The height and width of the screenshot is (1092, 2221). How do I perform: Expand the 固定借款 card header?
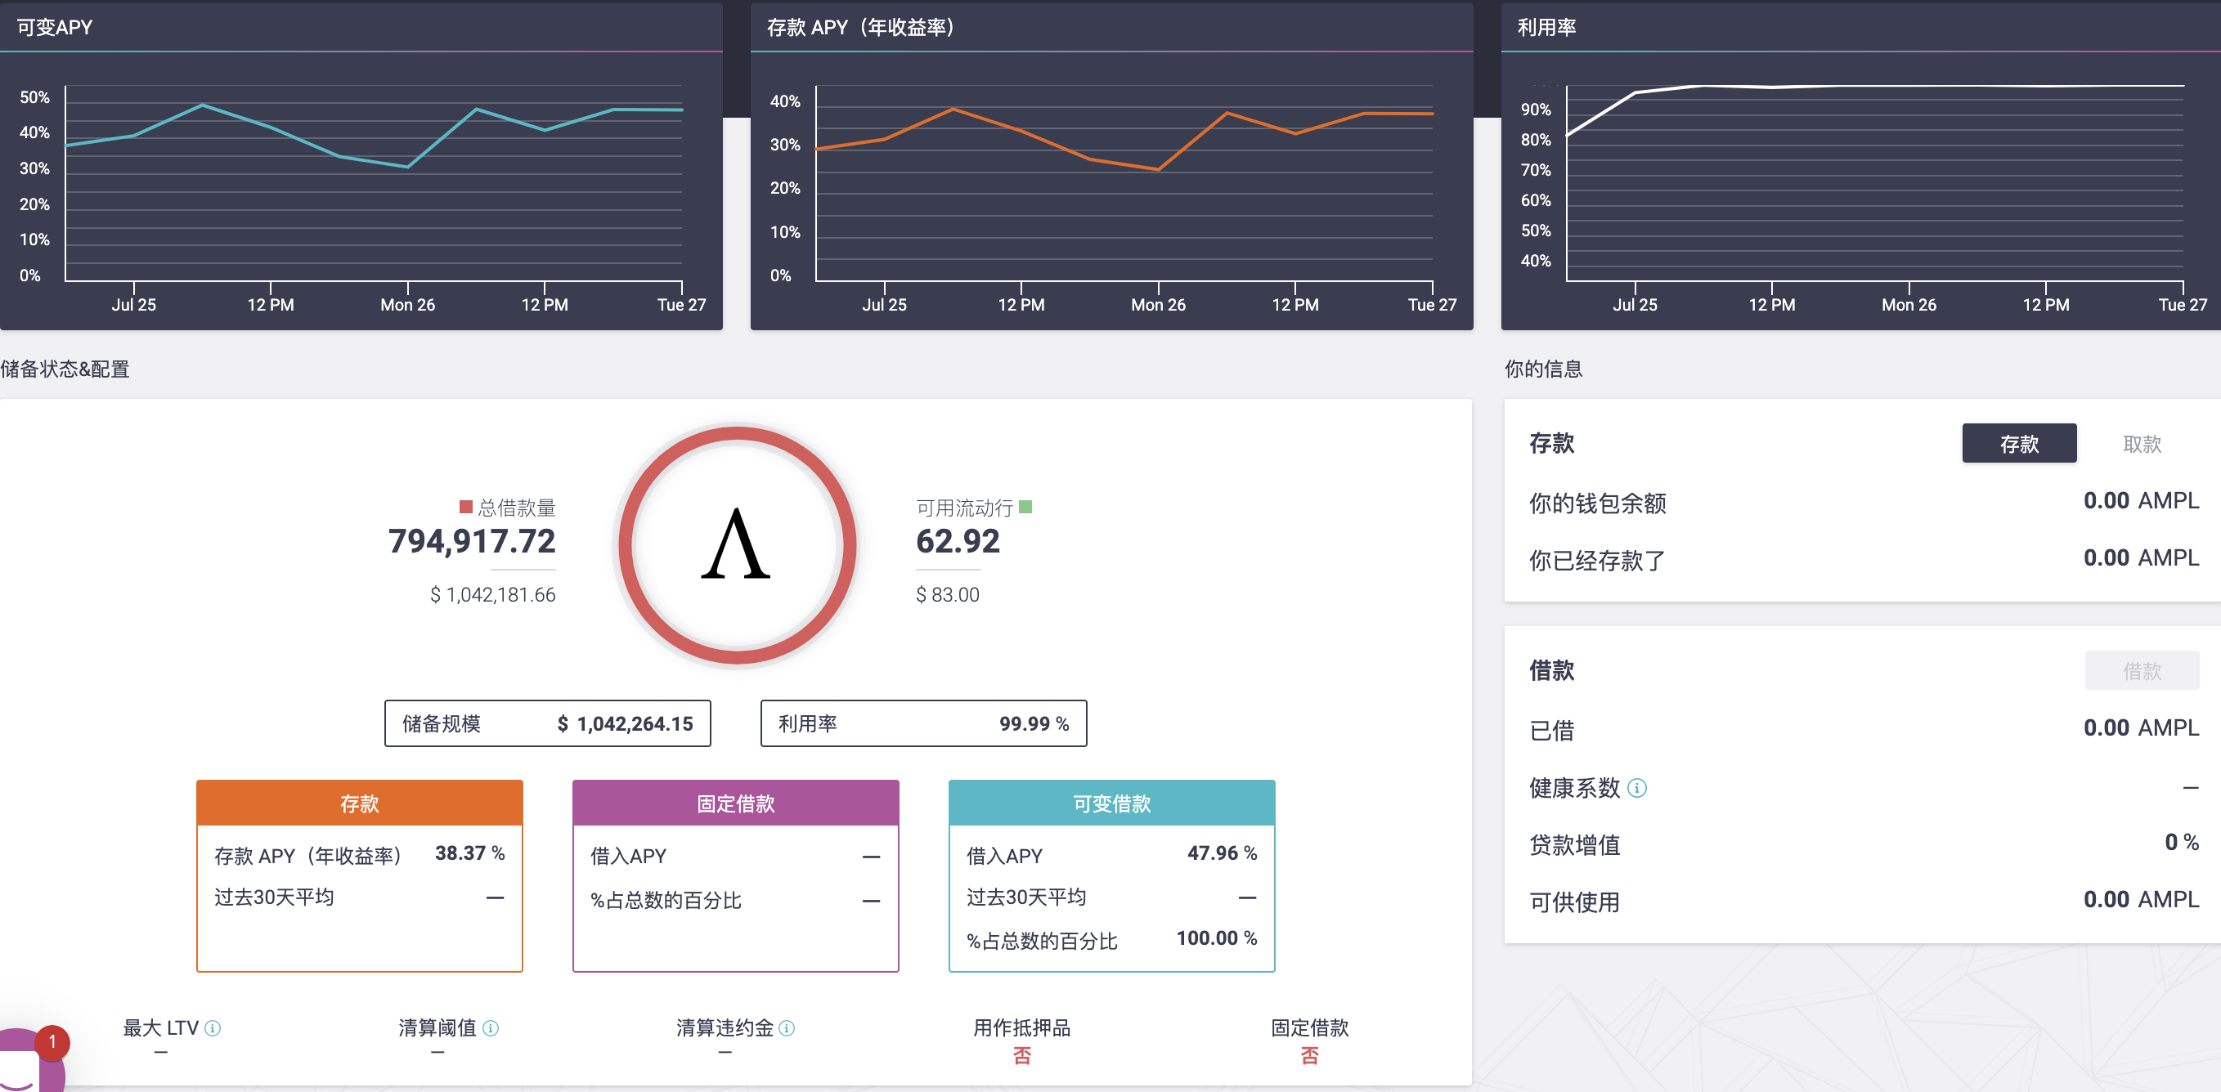[734, 803]
